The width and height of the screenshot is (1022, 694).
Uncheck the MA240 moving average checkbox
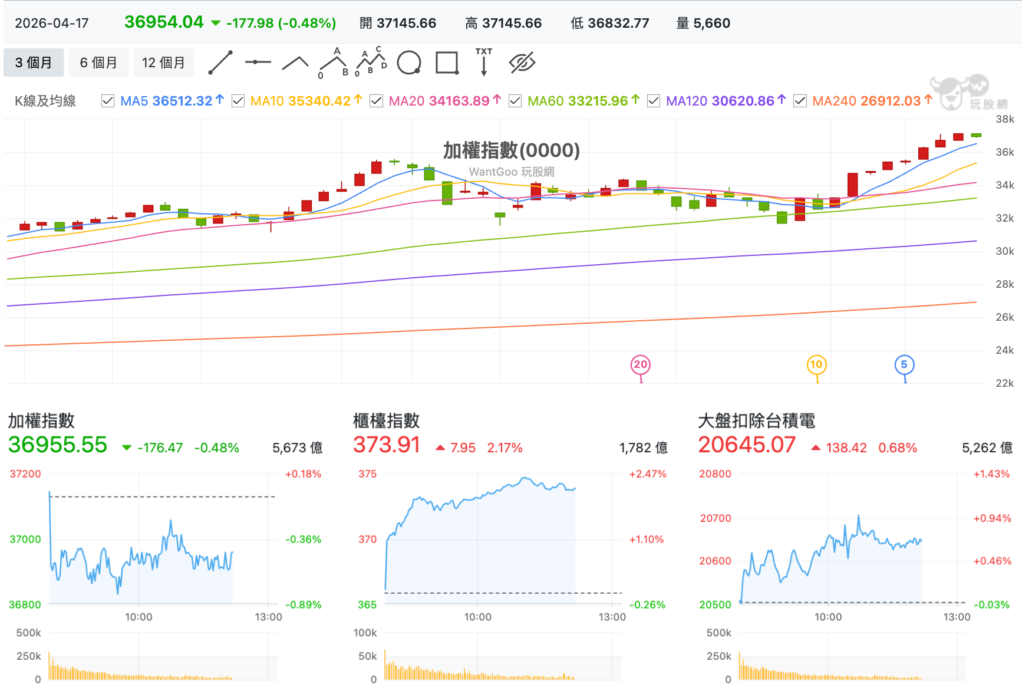(800, 101)
